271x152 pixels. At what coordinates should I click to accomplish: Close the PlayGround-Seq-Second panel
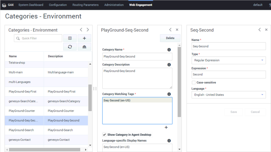[176, 30]
